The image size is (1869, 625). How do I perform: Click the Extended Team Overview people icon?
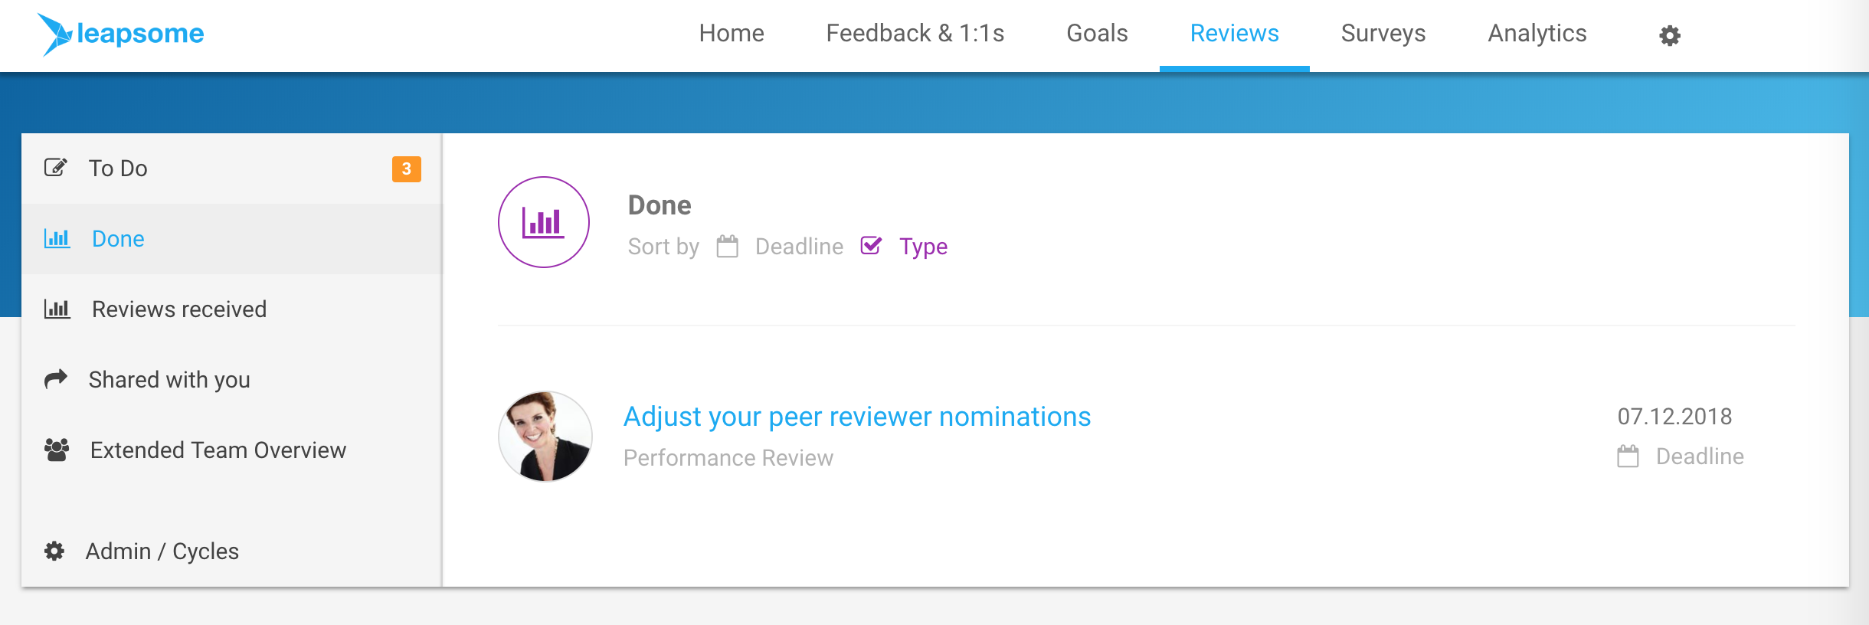pyautogui.click(x=57, y=450)
